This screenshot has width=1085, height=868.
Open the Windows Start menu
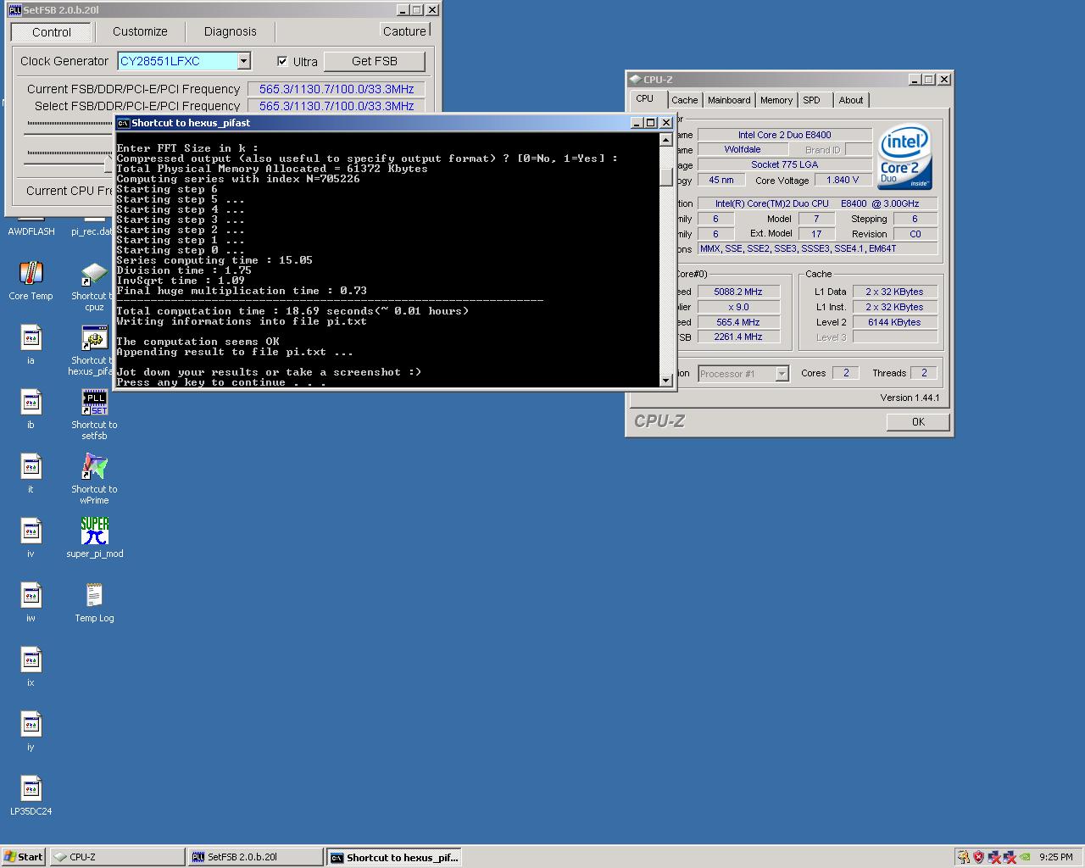[23, 857]
